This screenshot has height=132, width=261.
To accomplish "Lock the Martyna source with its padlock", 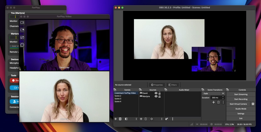I will (x=159, y=96).
